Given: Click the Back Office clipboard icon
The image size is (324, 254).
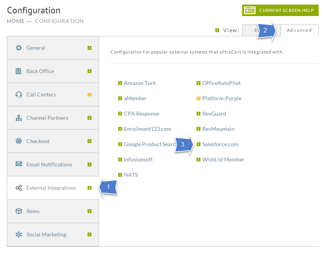Looking at the screenshot, I should 18,71.
